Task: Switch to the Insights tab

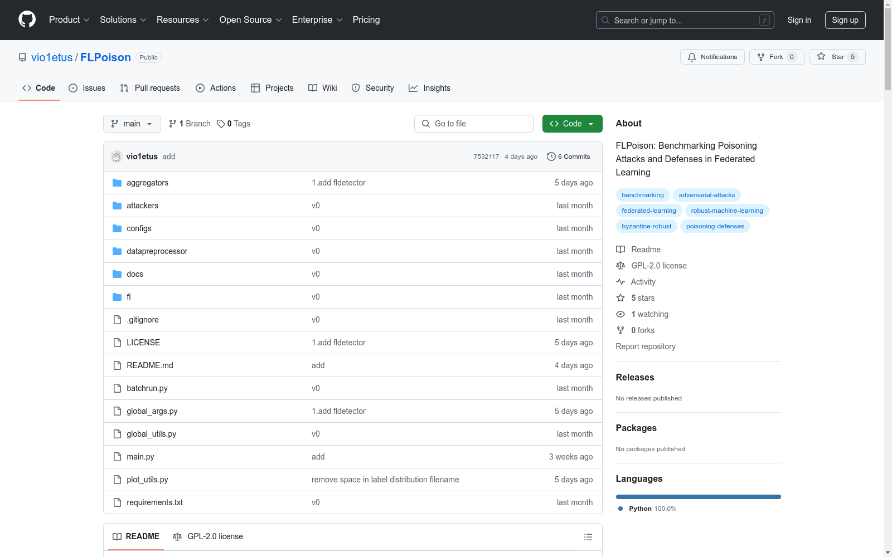Action: click(x=429, y=88)
